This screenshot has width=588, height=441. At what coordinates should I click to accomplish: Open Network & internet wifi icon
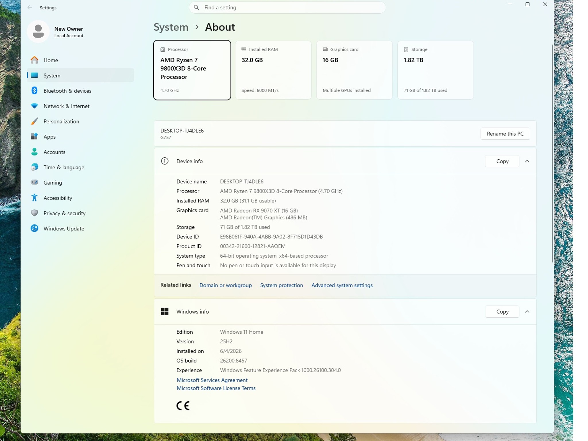tap(34, 106)
